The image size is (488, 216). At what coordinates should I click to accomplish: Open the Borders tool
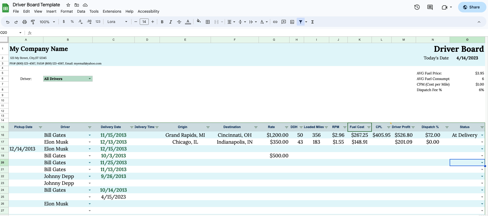click(x=208, y=22)
